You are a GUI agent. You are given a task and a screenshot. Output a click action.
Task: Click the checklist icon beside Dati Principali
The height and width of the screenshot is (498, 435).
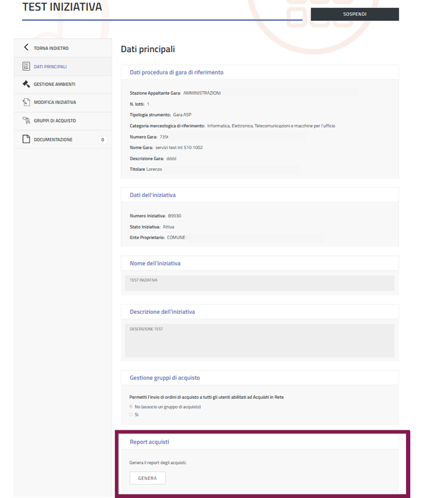26,67
